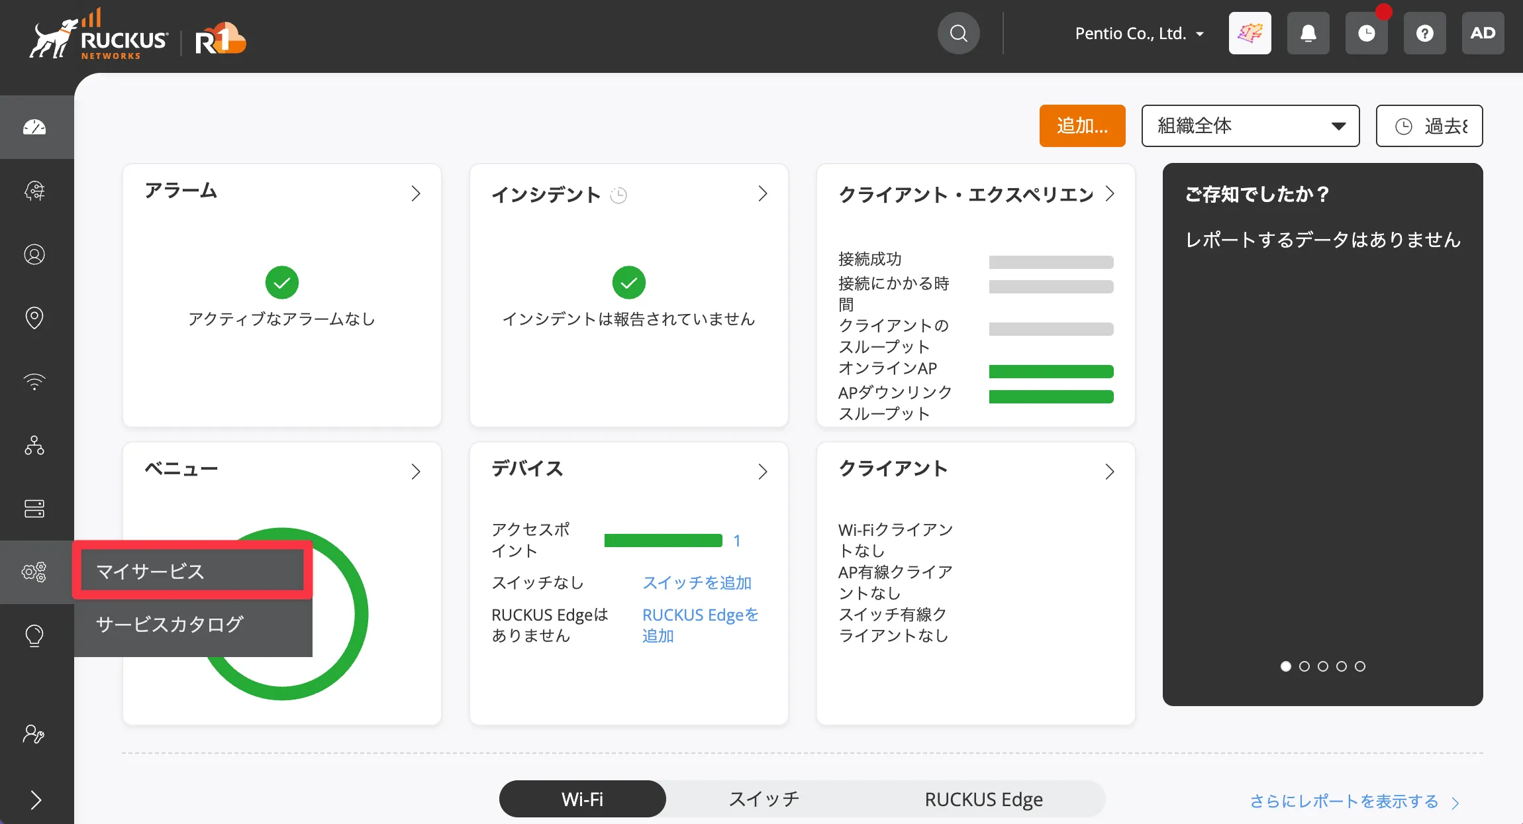
Task: Open the notifications bell icon
Action: click(1308, 33)
